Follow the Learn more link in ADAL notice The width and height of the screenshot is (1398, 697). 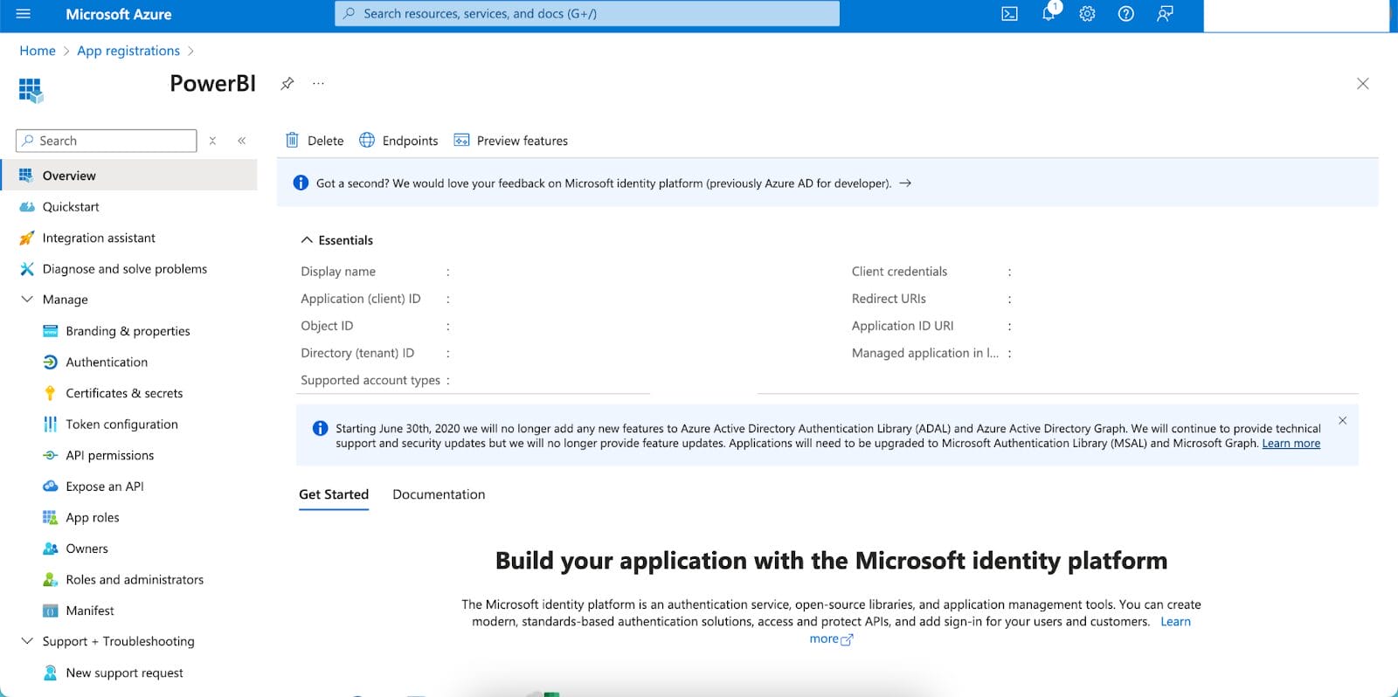point(1291,444)
